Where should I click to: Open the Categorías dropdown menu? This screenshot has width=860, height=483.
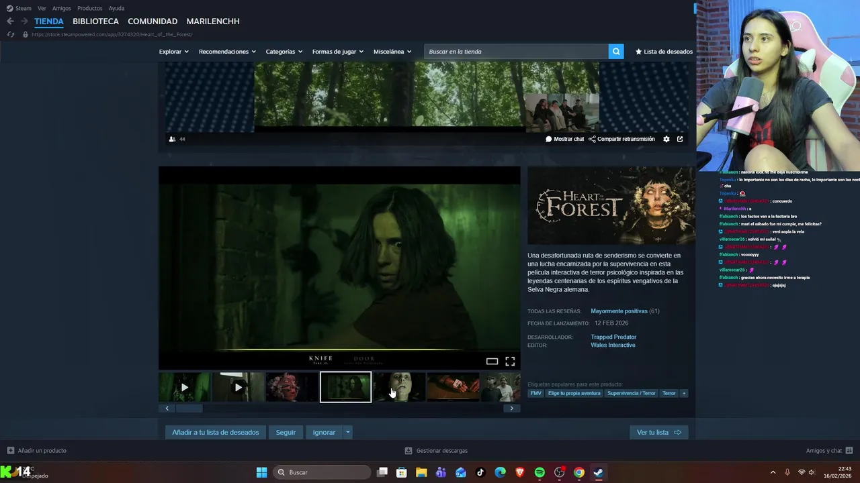(284, 52)
